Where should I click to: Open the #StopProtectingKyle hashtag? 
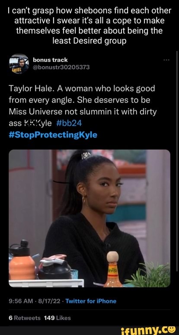(53, 135)
